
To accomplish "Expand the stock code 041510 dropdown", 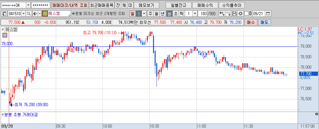I will pos(24,14).
